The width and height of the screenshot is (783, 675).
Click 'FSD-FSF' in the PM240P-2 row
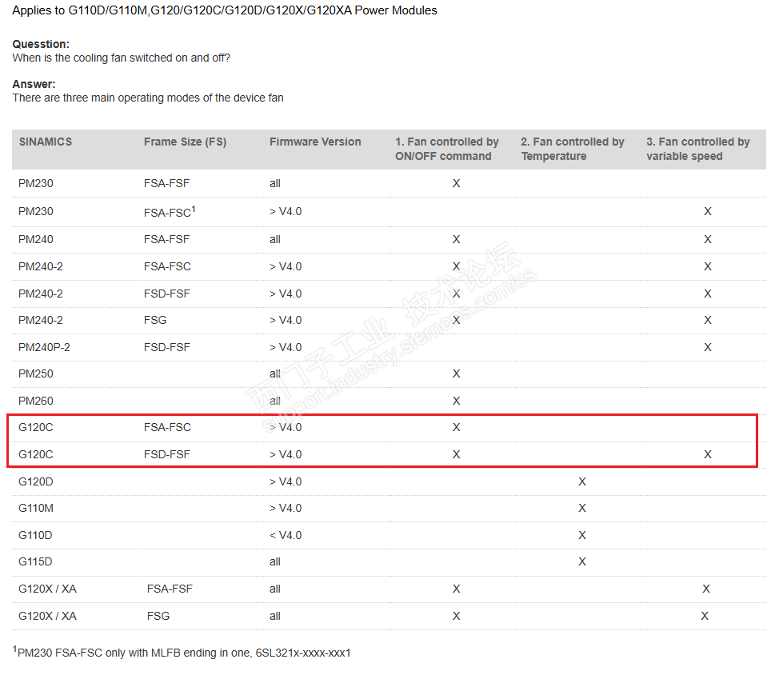[x=167, y=347]
